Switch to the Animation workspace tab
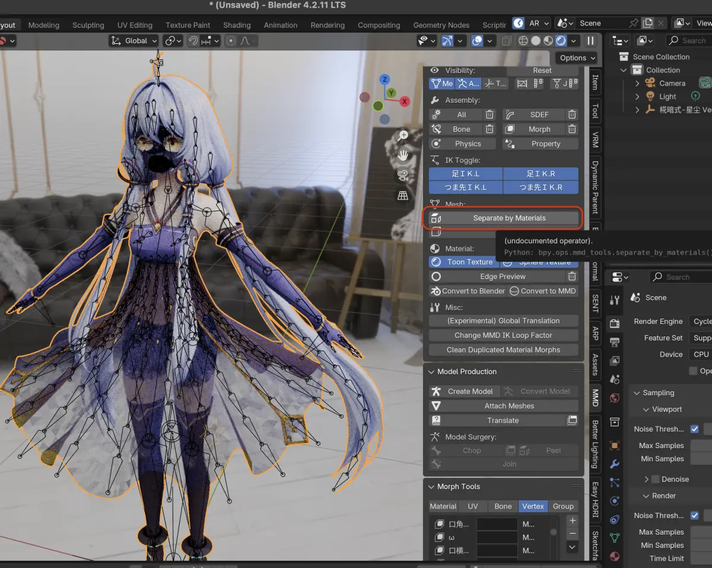 tap(281, 25)
